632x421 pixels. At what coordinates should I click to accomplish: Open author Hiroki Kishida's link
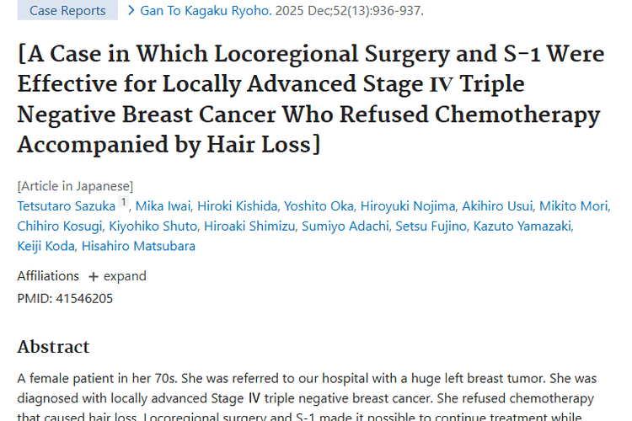238,206
